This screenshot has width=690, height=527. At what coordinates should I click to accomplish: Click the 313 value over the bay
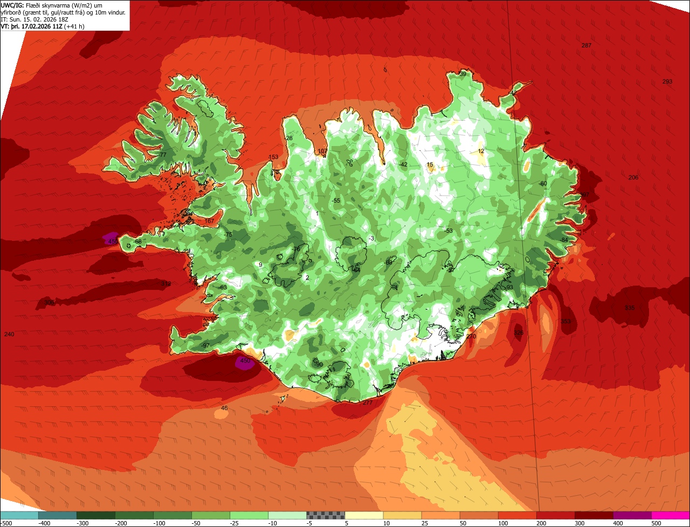165,283
